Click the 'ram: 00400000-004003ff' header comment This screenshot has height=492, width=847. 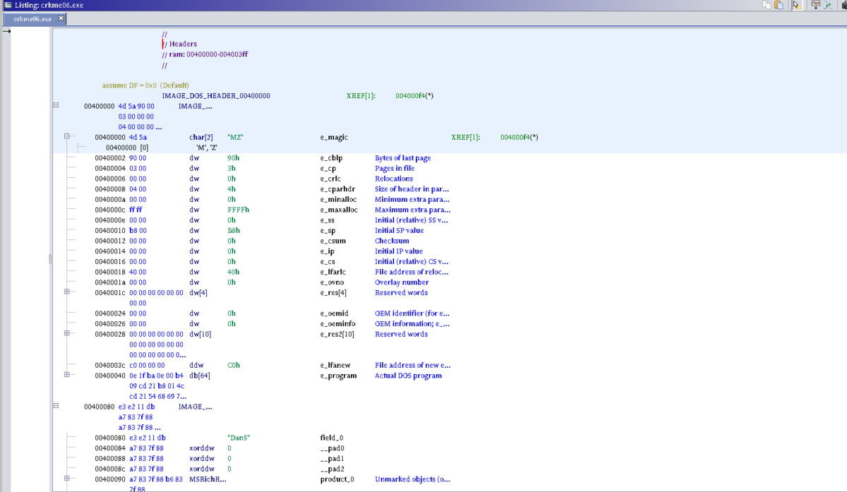pyautogui.click(x=205, y=54)
